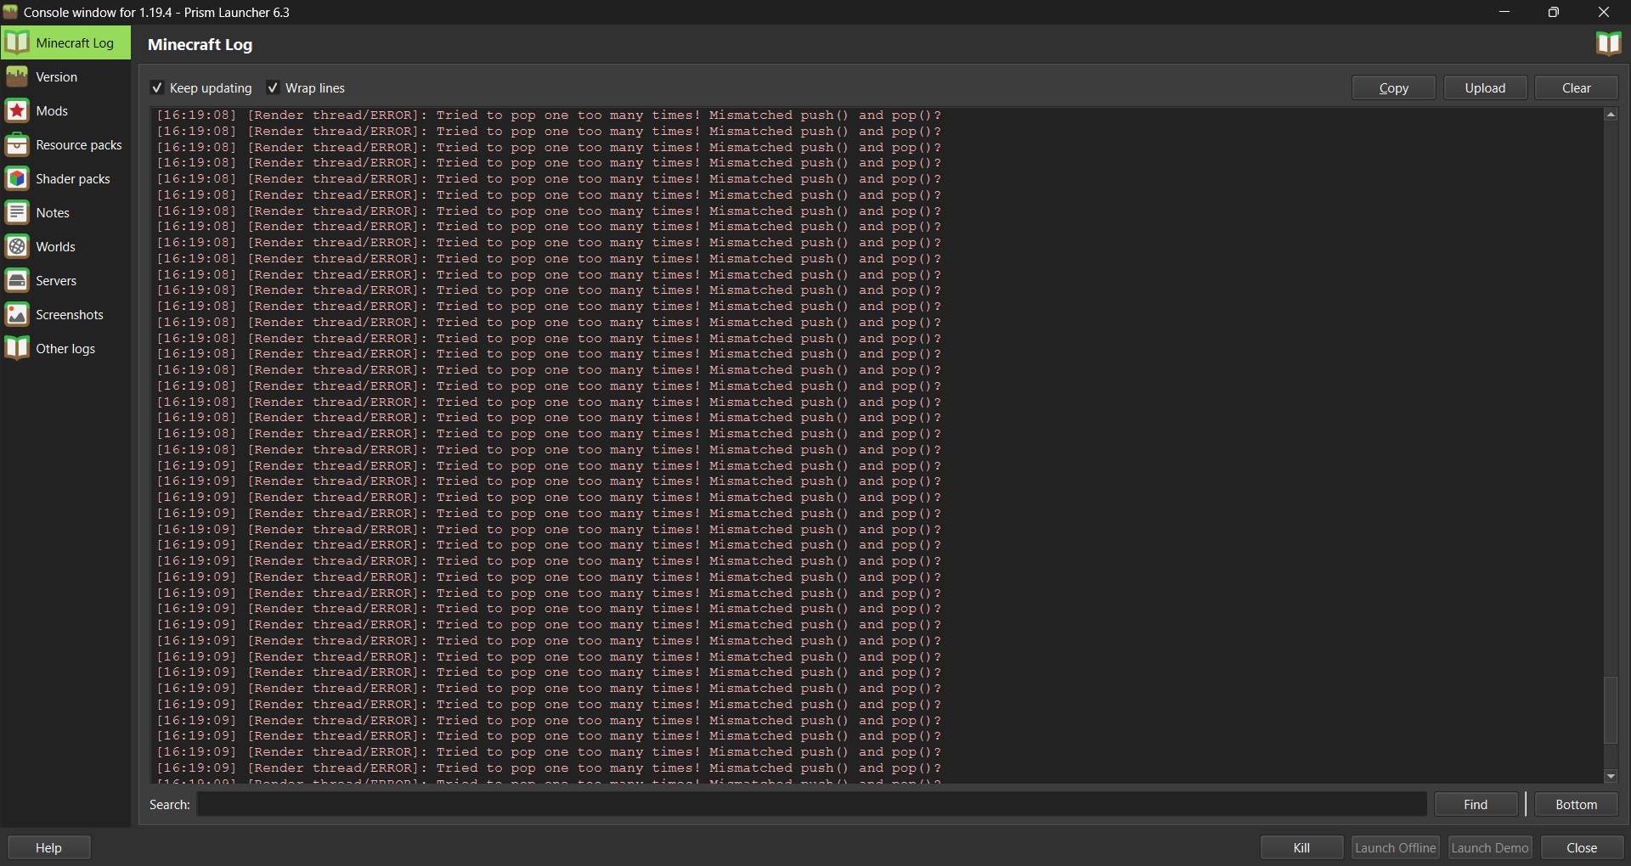The height and width of the screenshot is (866, 1631).
Task: Open the Shader packs section
Action: click(73, 178)
